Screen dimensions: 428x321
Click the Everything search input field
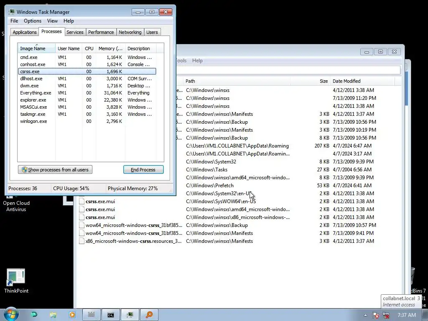click(x=288, y=70)
